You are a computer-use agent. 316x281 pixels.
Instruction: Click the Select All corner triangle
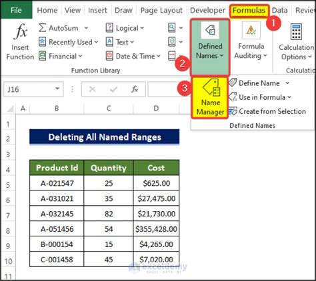tap(10, 109)
